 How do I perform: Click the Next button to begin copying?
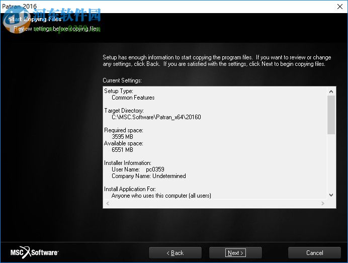pyautogui.click(x=235, y=252)
